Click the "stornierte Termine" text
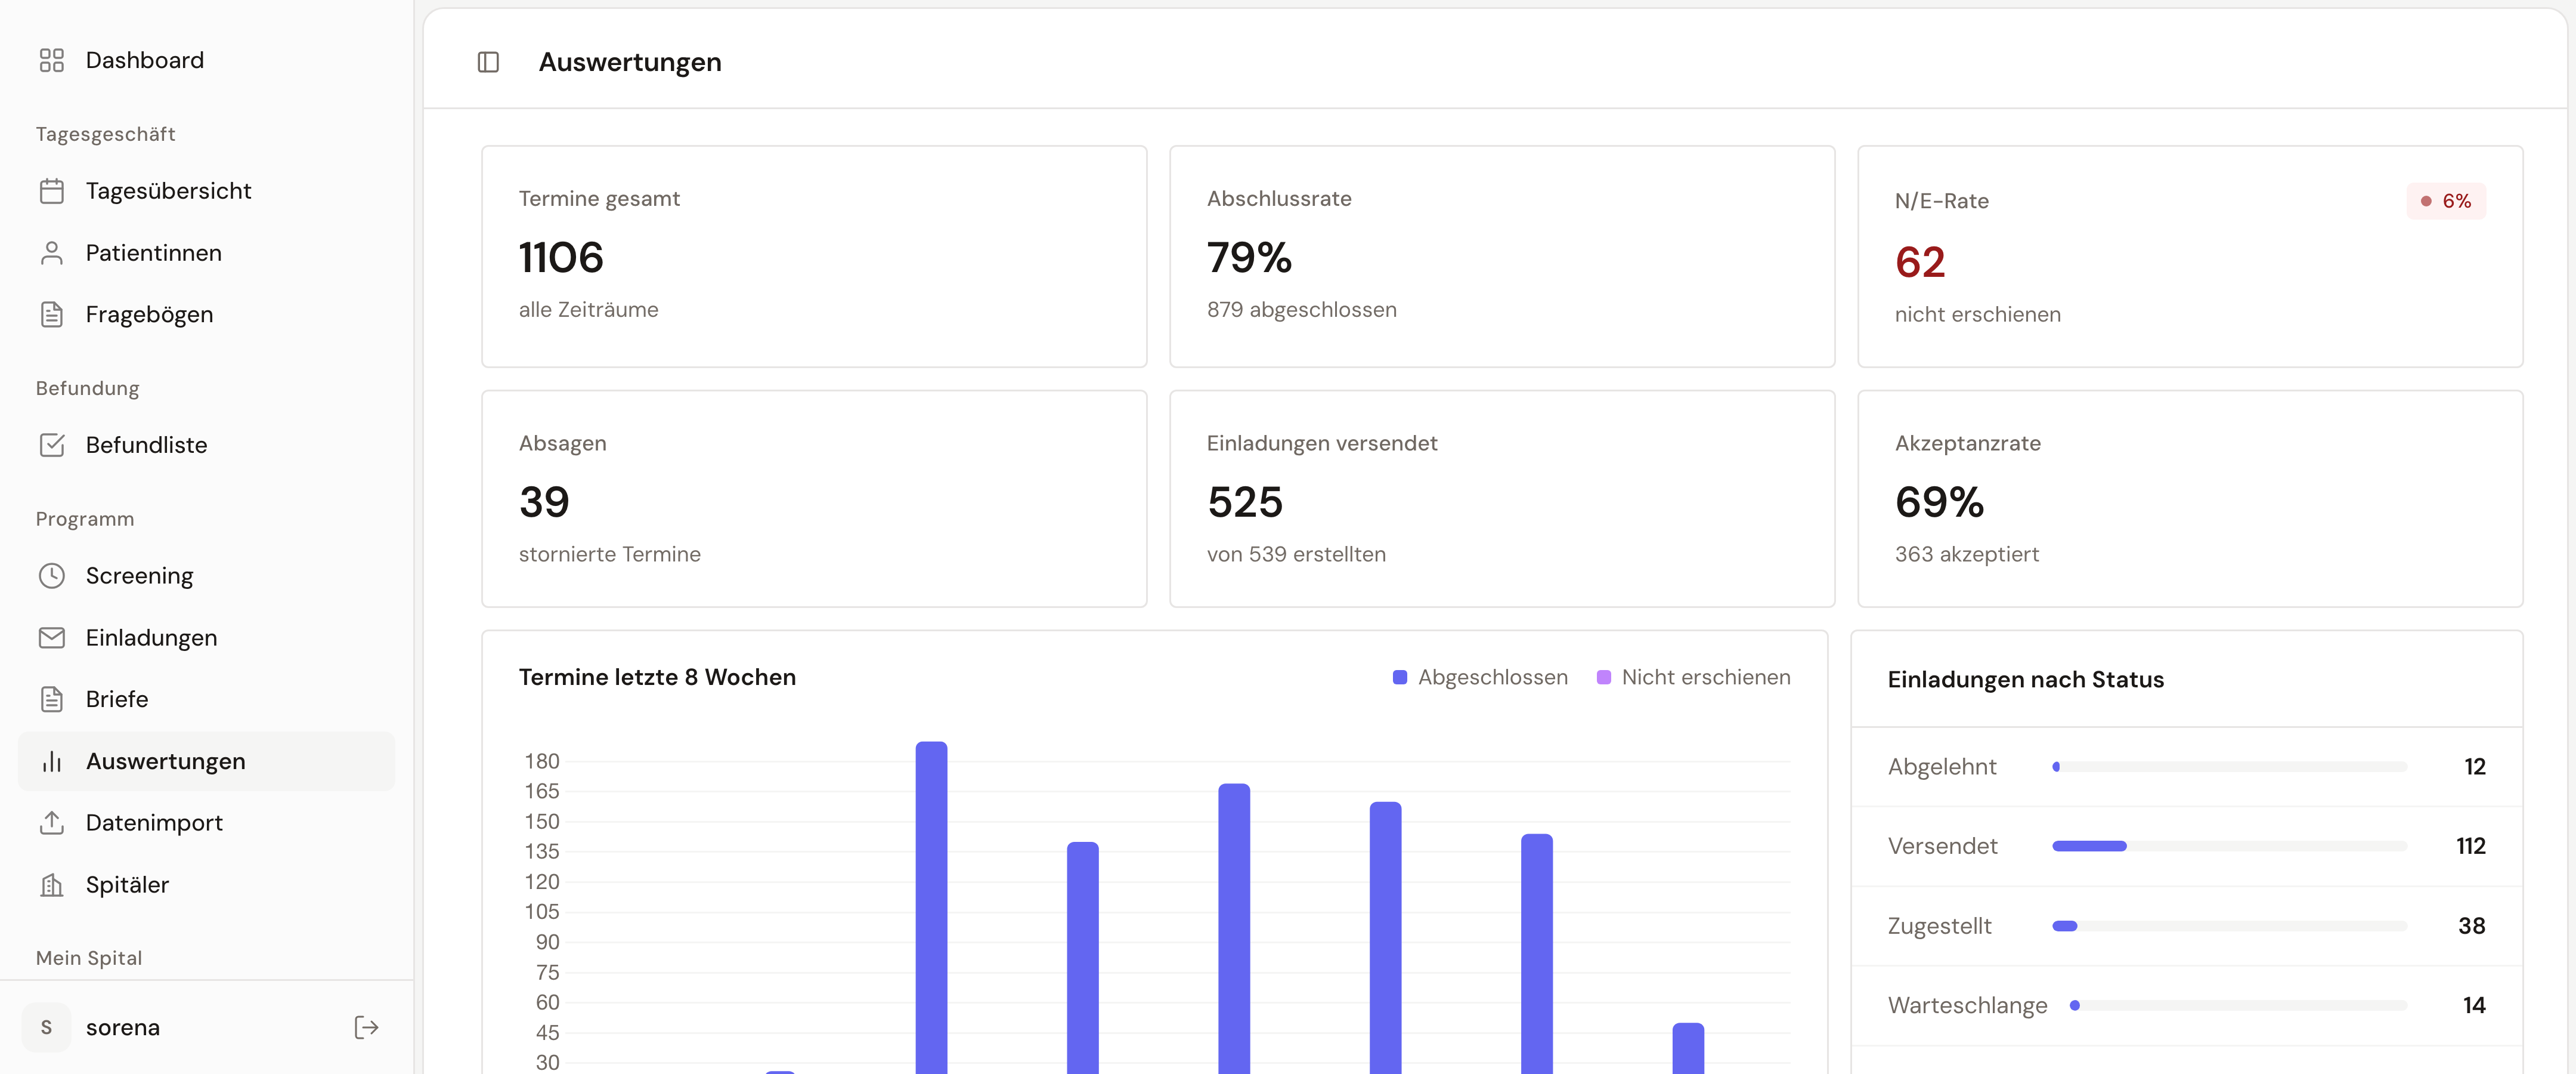The height and width of the screenshot is (1074, 2576). click(x=609, y=554)
